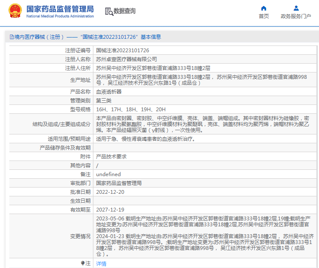Open 政务服务门户 portal link
The height and width of the screenshot is (268, 319).
[296, 16]
